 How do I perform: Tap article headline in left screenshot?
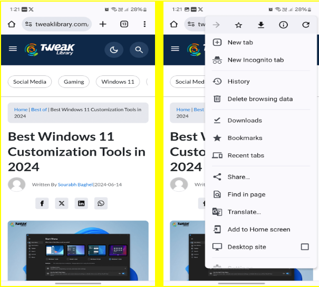pyautogui.click(x=76, y=152)
